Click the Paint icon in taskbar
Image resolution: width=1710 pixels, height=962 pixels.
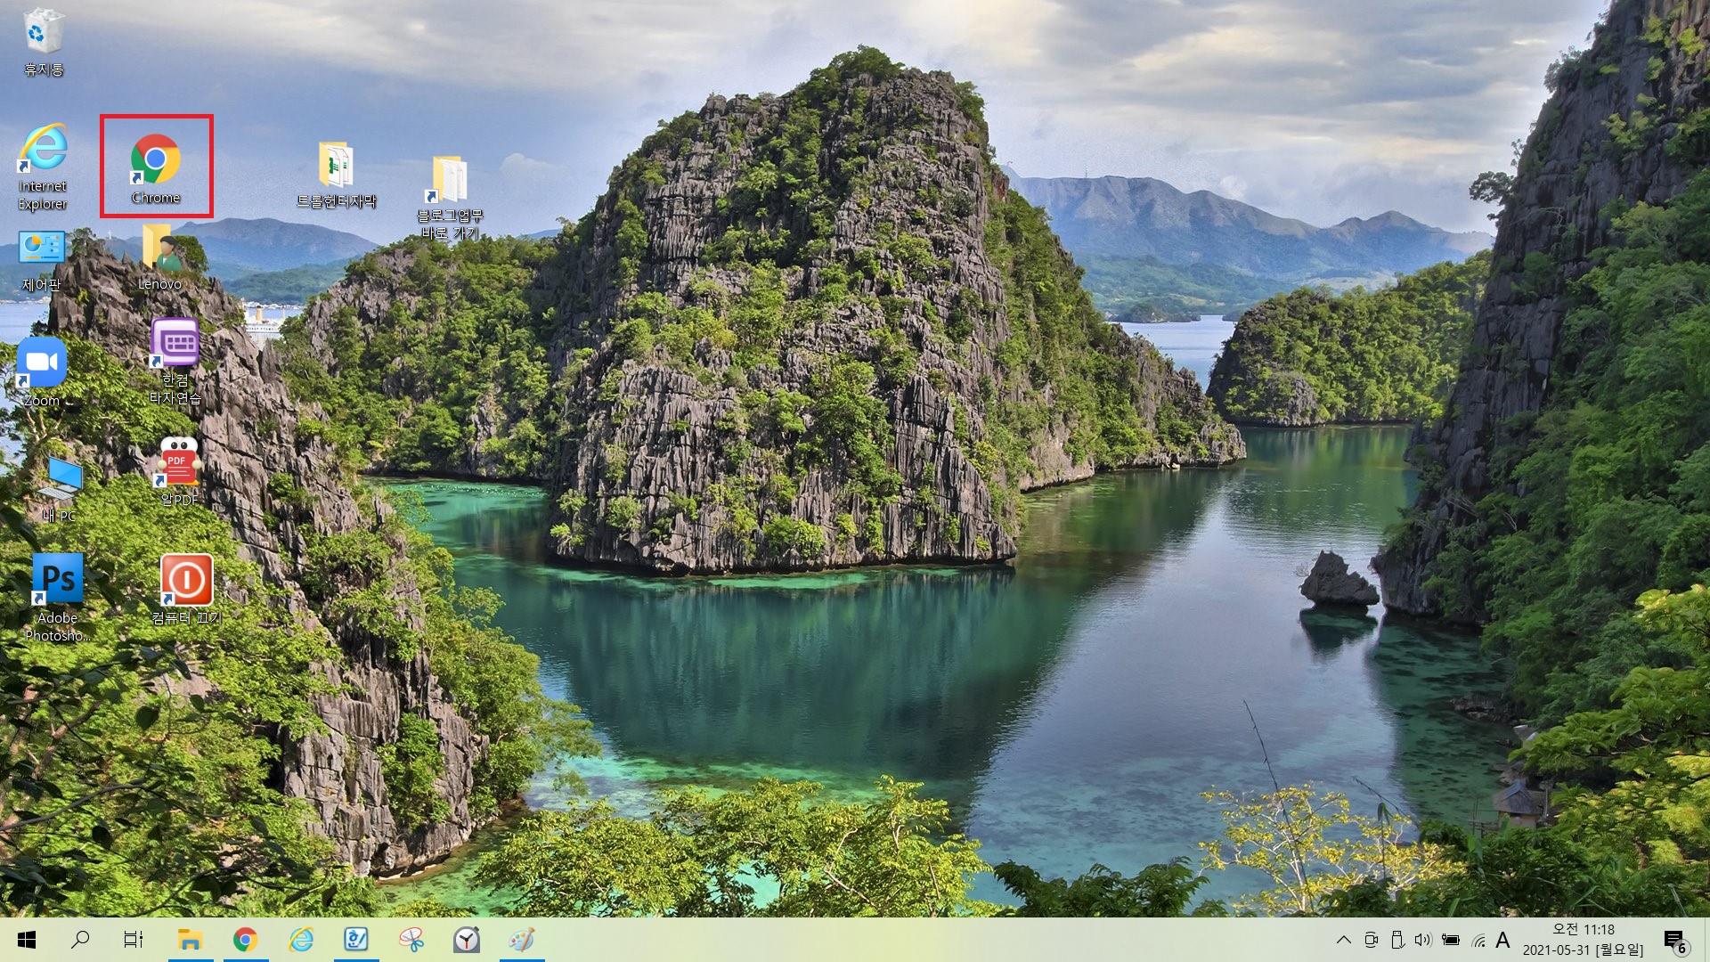pyautogui.click(x=522, y=940)
